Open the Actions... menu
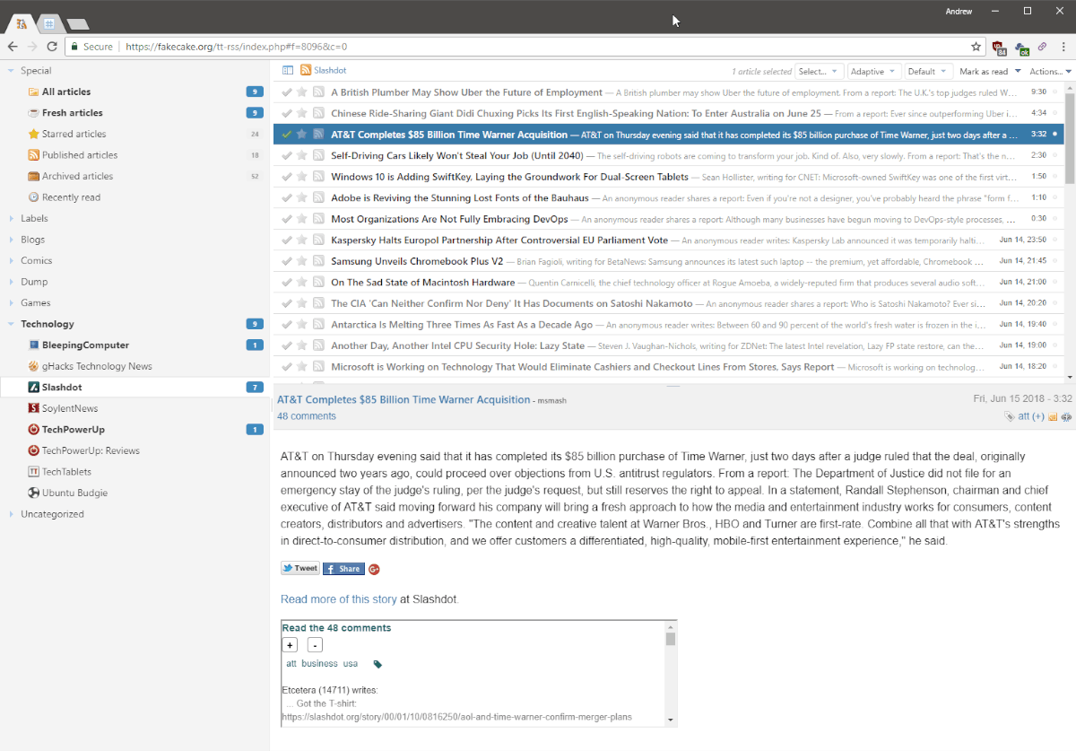 pyautogui.click(x=1050, y=71)
